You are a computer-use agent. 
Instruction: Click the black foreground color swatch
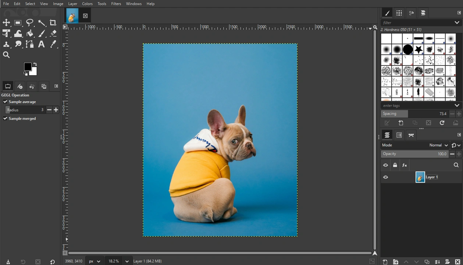[x=28, y=67]
